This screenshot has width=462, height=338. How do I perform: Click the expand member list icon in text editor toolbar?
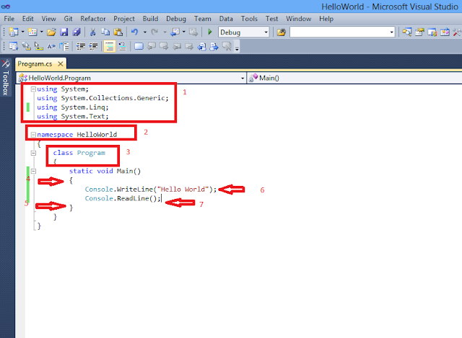[x=64, y=46]
